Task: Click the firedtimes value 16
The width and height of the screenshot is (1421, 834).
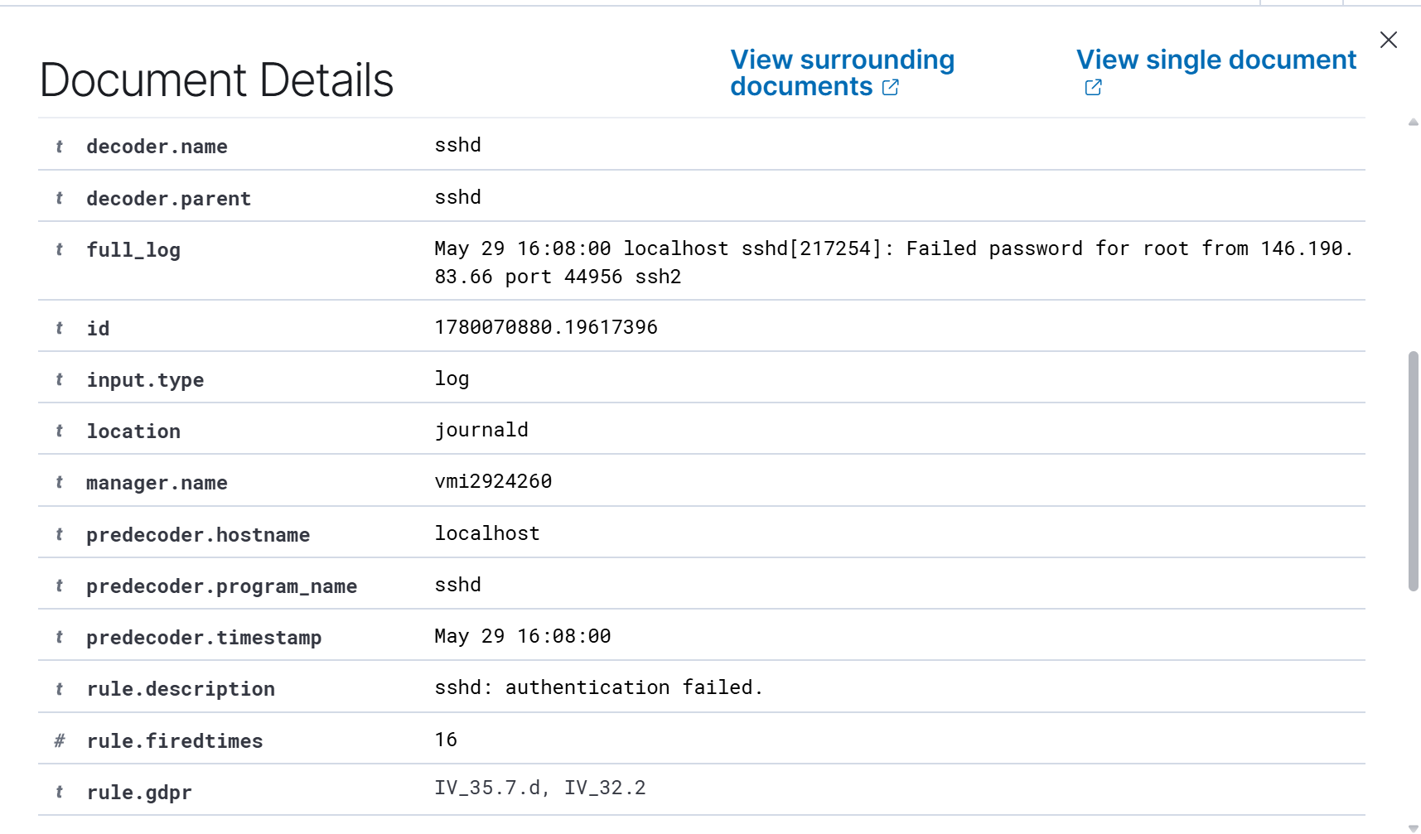Action: click(446, 740)
